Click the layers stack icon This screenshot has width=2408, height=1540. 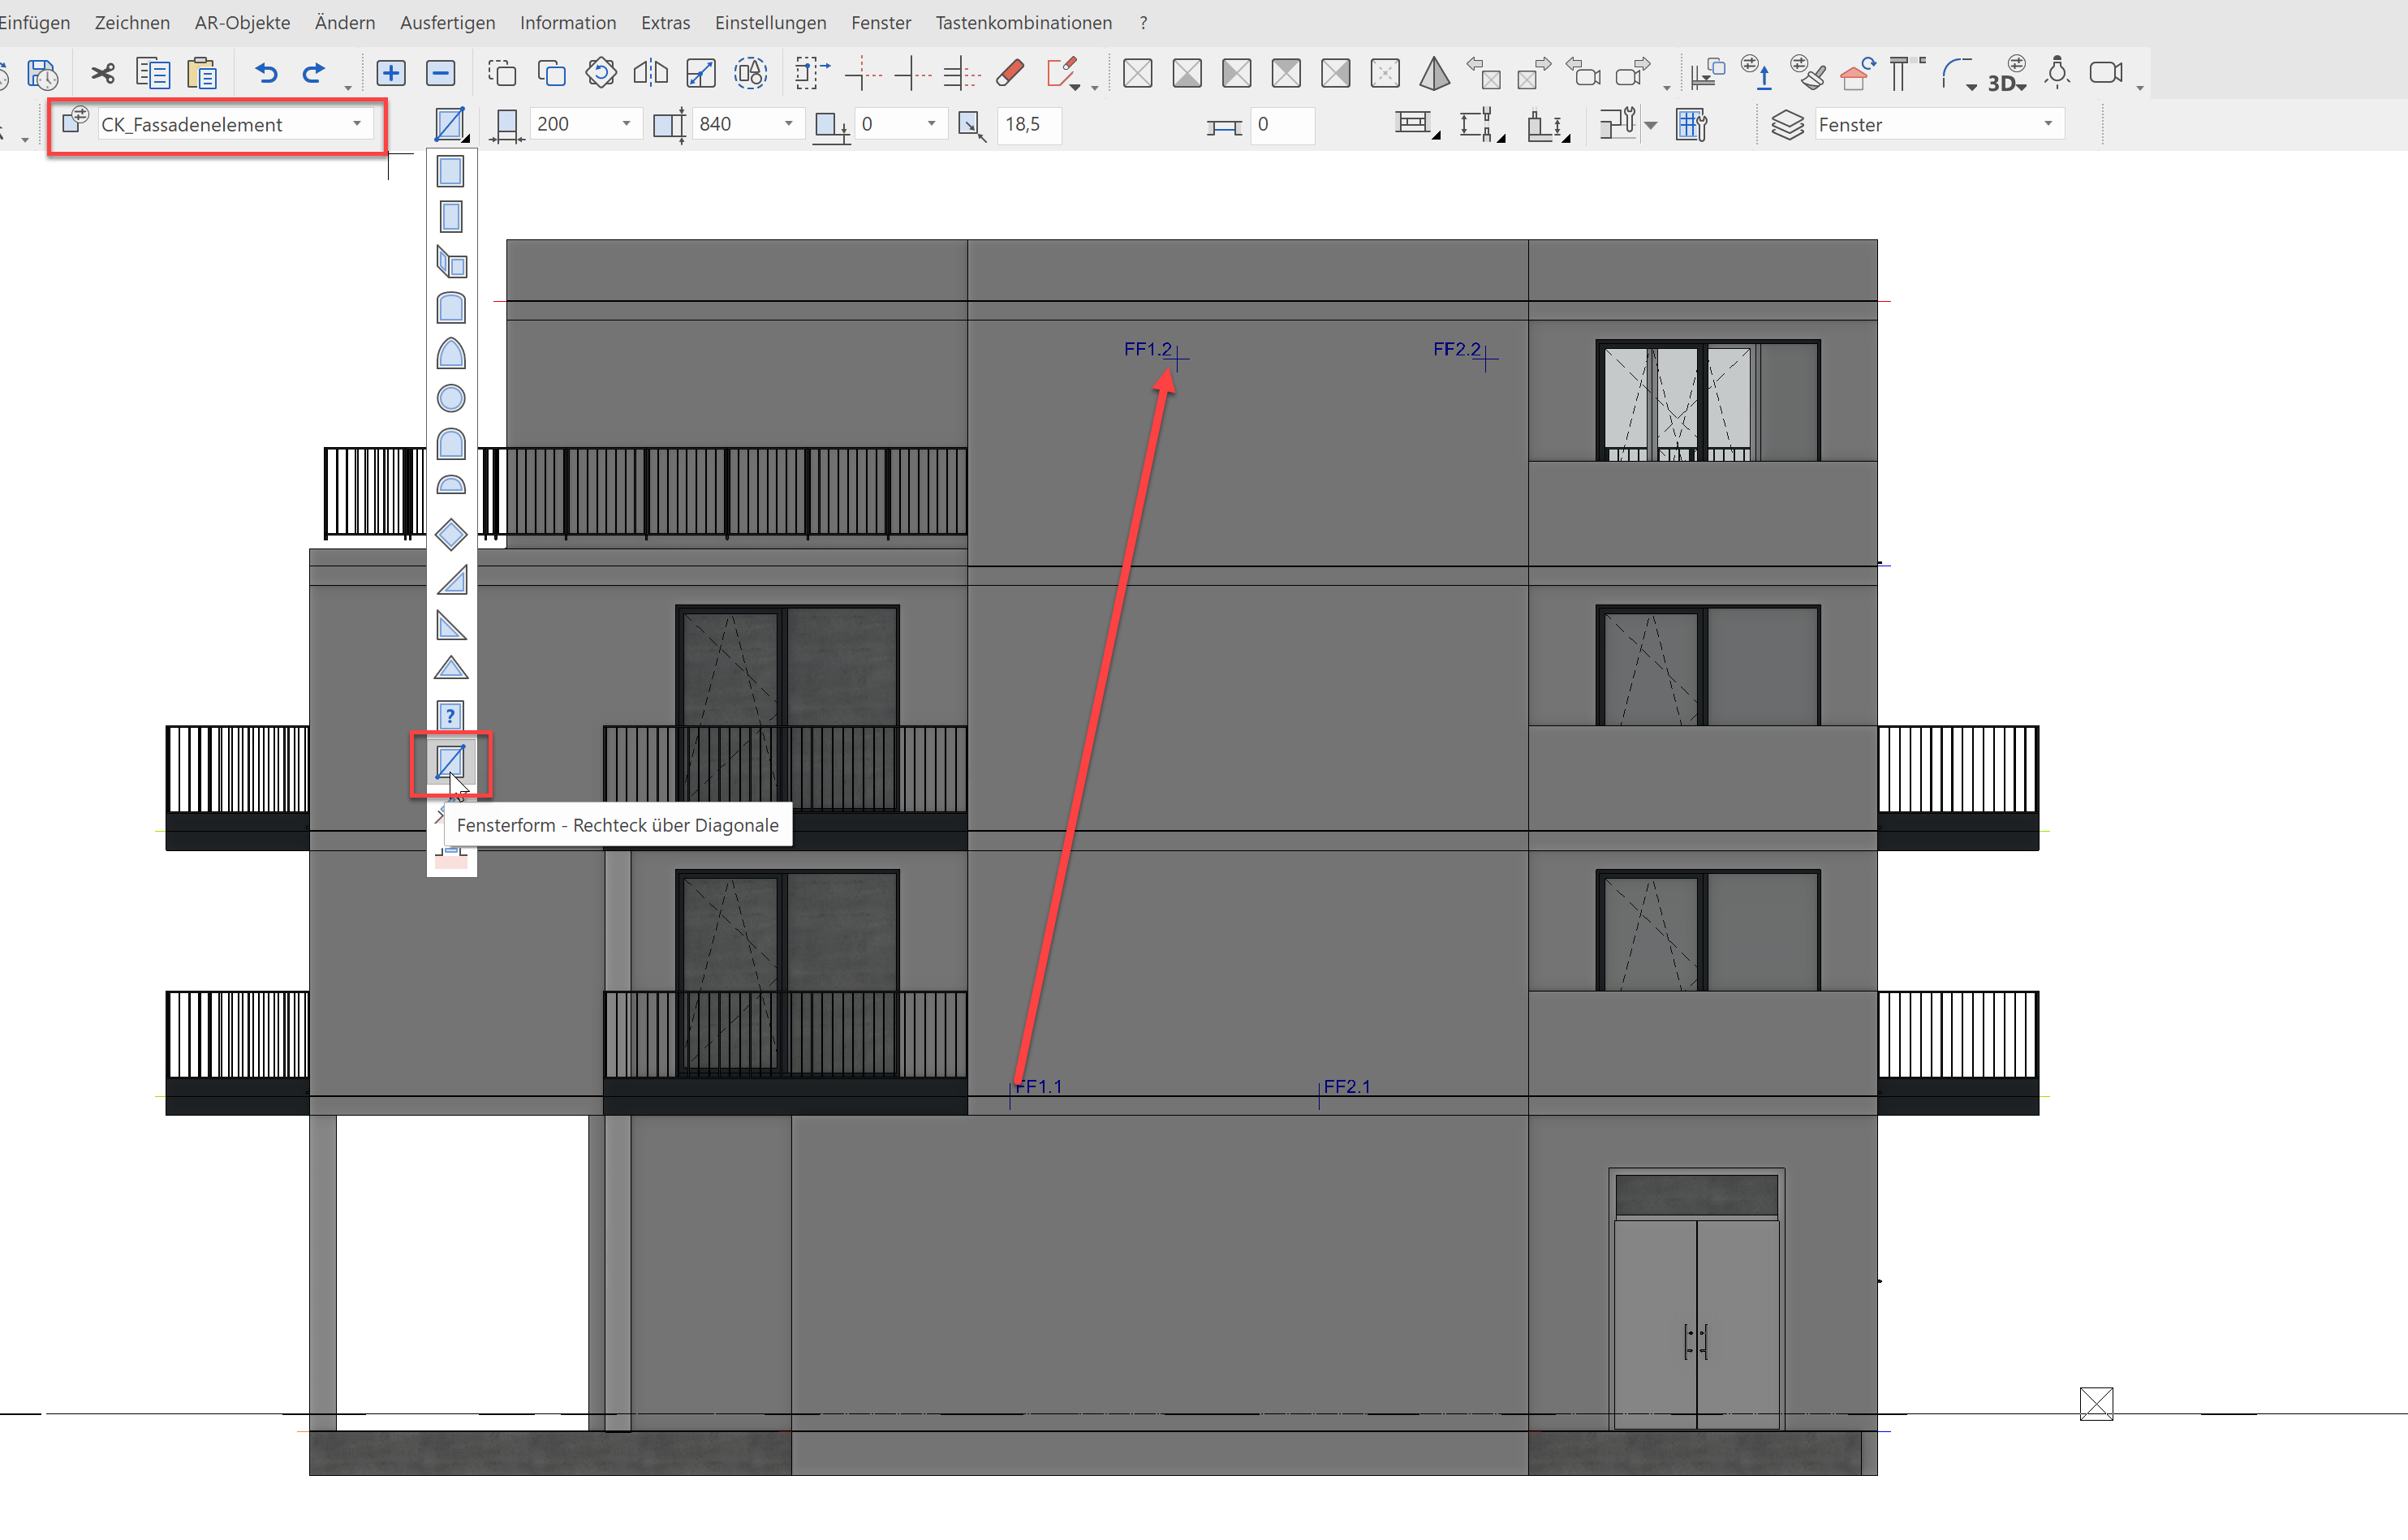pyautogui.click(x=1787, y=125)
